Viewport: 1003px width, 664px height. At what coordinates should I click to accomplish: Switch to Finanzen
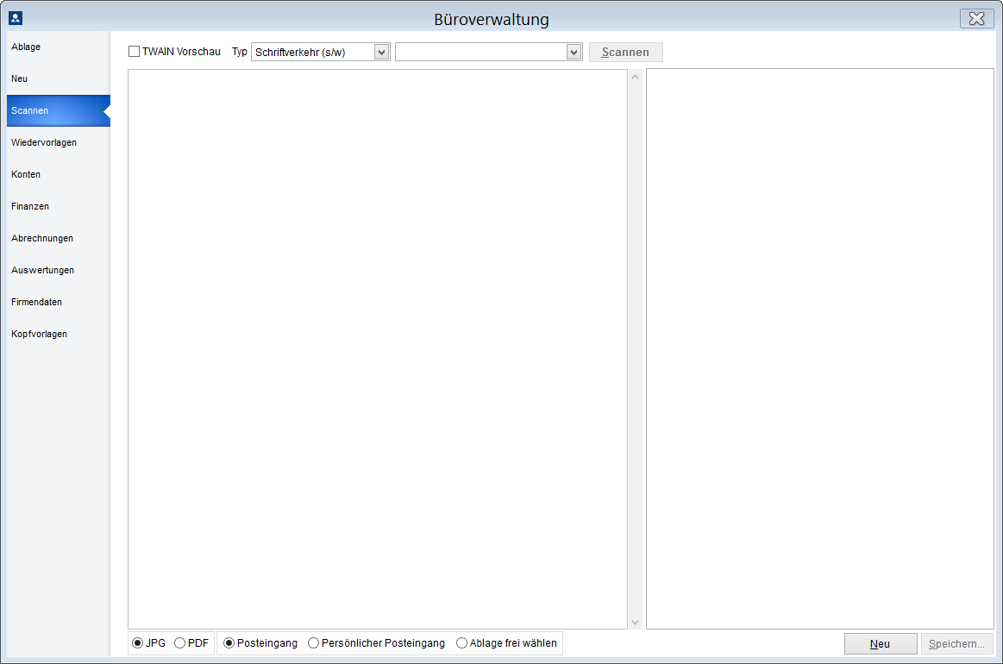58,207
